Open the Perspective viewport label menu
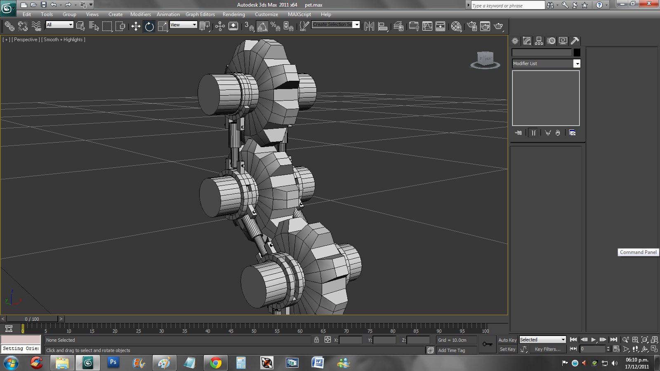Viewport: 660px width, 371px height. [x=26, y=40]
